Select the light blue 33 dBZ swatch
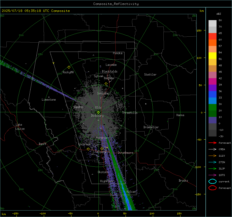 [212, 101]
